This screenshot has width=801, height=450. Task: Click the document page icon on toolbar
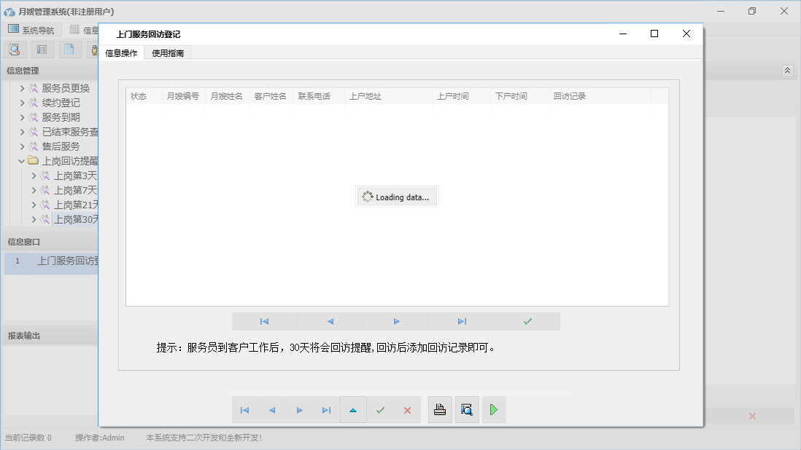point(68,49)
